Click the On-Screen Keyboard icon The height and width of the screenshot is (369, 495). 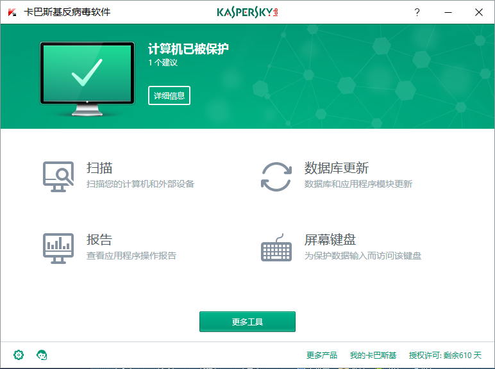click(x=276, y=248)
